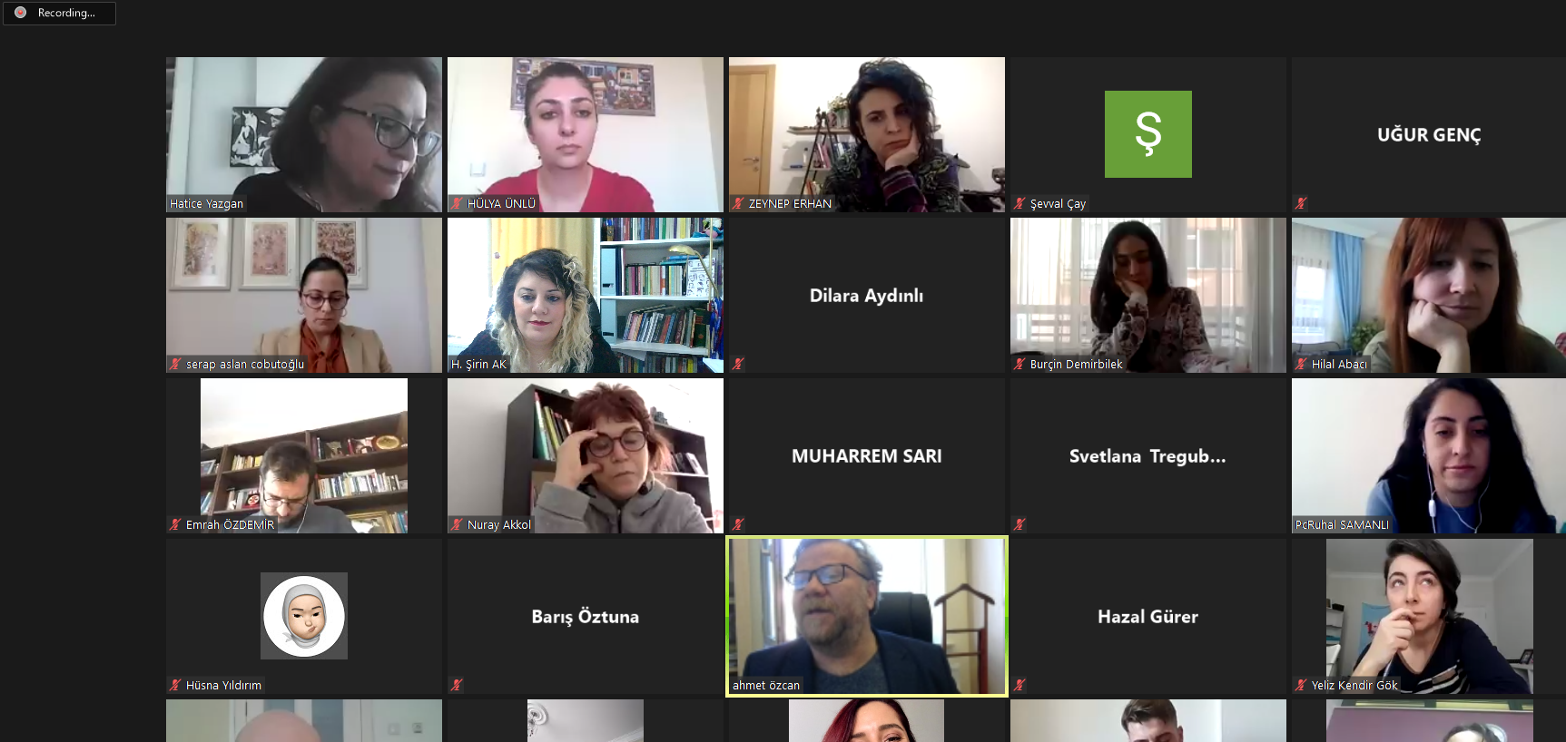Click the Burçin Demirbilek name label
Viewport: 1566px width, 742px height.
click(1077, 364)
